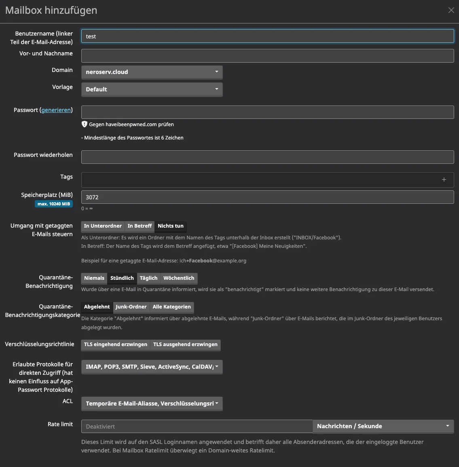Open the Vorlage dropdown showing Default
Viewport: 459px width, 467px height.
152,89
